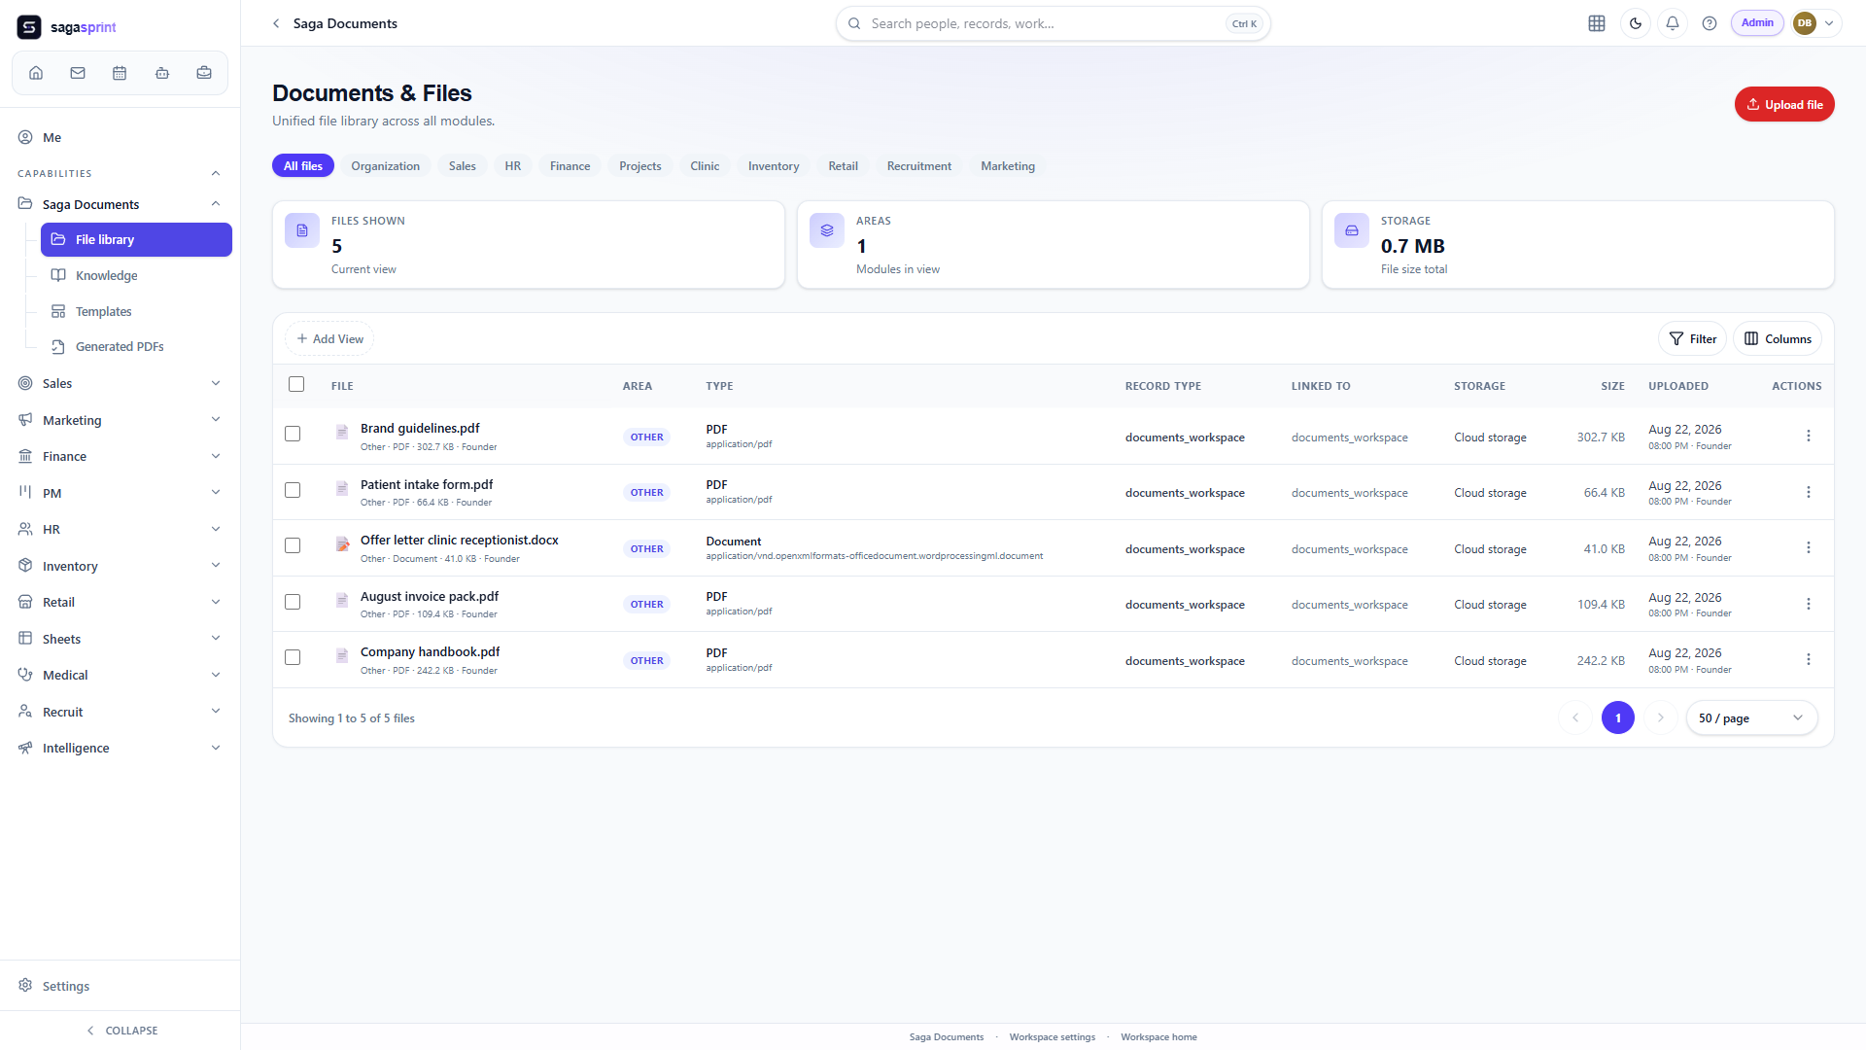1866x1050 pixels.
Task: Open Templates under Saga Documents
Action: [136, 311]
